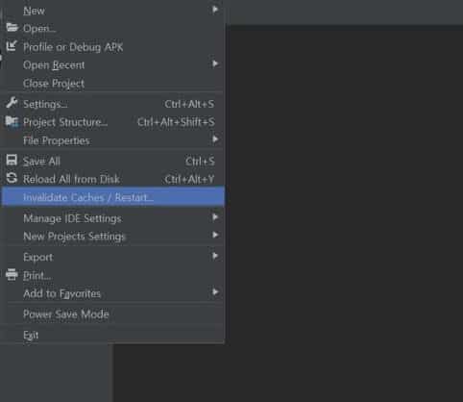Expand the Export submenu arrow
The width and height of the screenshot is (463, 402).
tap(215, 256)
